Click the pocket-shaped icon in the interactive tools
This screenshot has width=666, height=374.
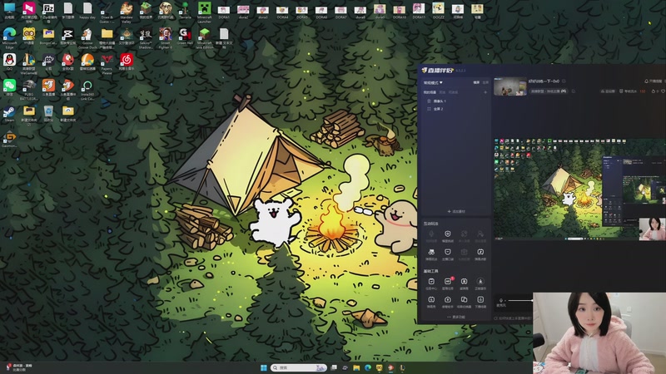[448, 252]
